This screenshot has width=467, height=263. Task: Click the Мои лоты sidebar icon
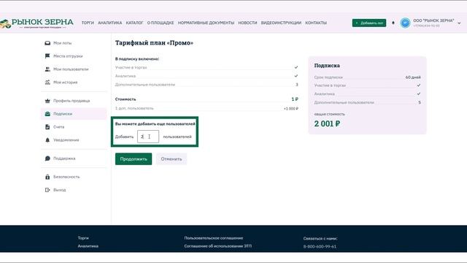[x=47, y=43]
